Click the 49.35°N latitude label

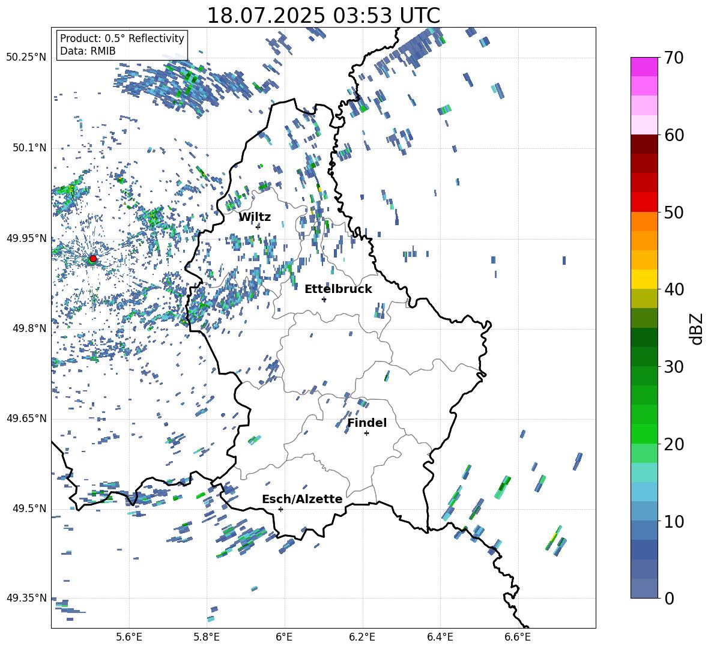26,598
